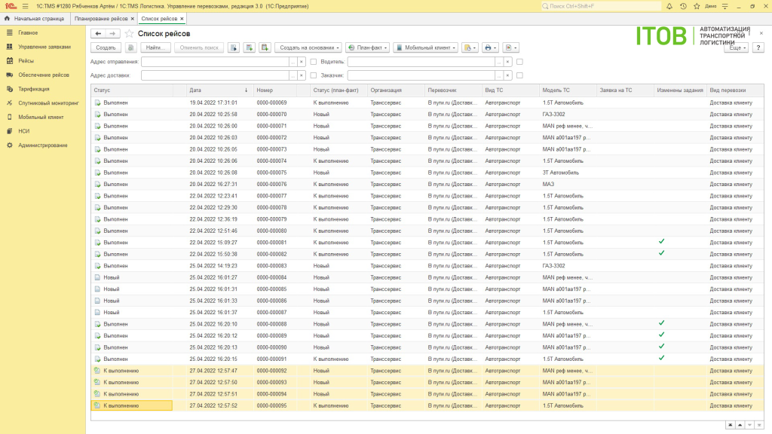Expand the print dropdown

pyautogui.click(x=490, y=47)
